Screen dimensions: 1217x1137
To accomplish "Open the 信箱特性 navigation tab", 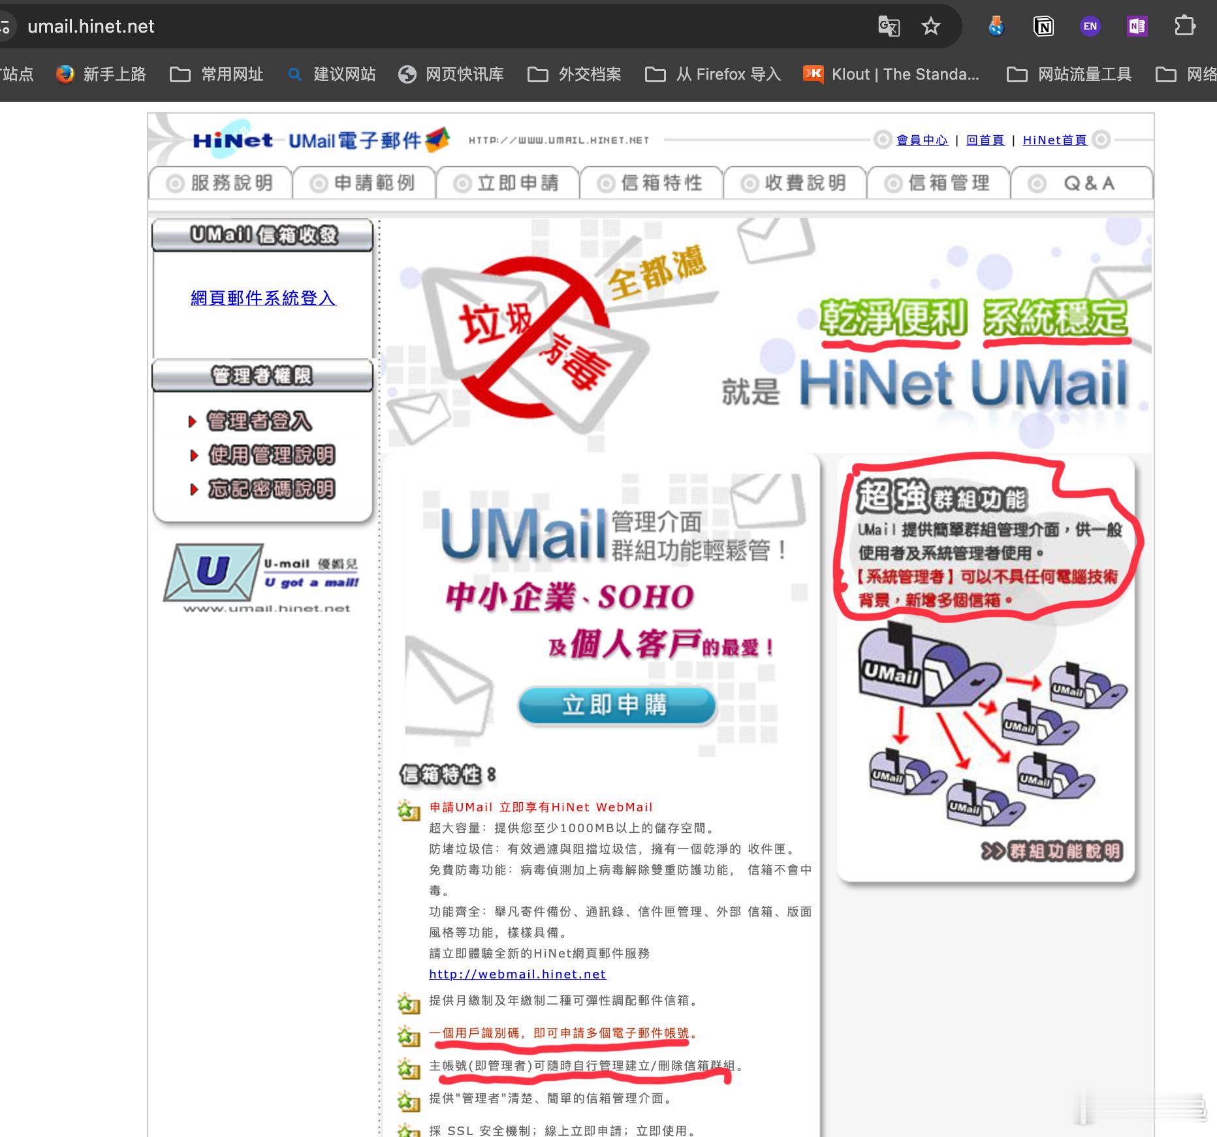I will (651, 183).
